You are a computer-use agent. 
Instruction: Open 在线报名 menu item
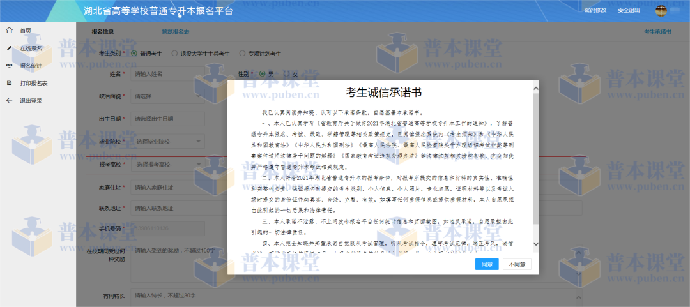31,48
